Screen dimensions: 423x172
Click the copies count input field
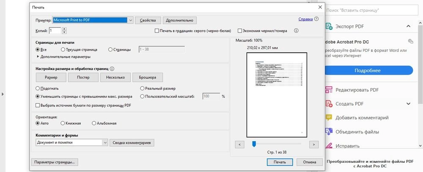pyautogui.click(x=55, y=31)
